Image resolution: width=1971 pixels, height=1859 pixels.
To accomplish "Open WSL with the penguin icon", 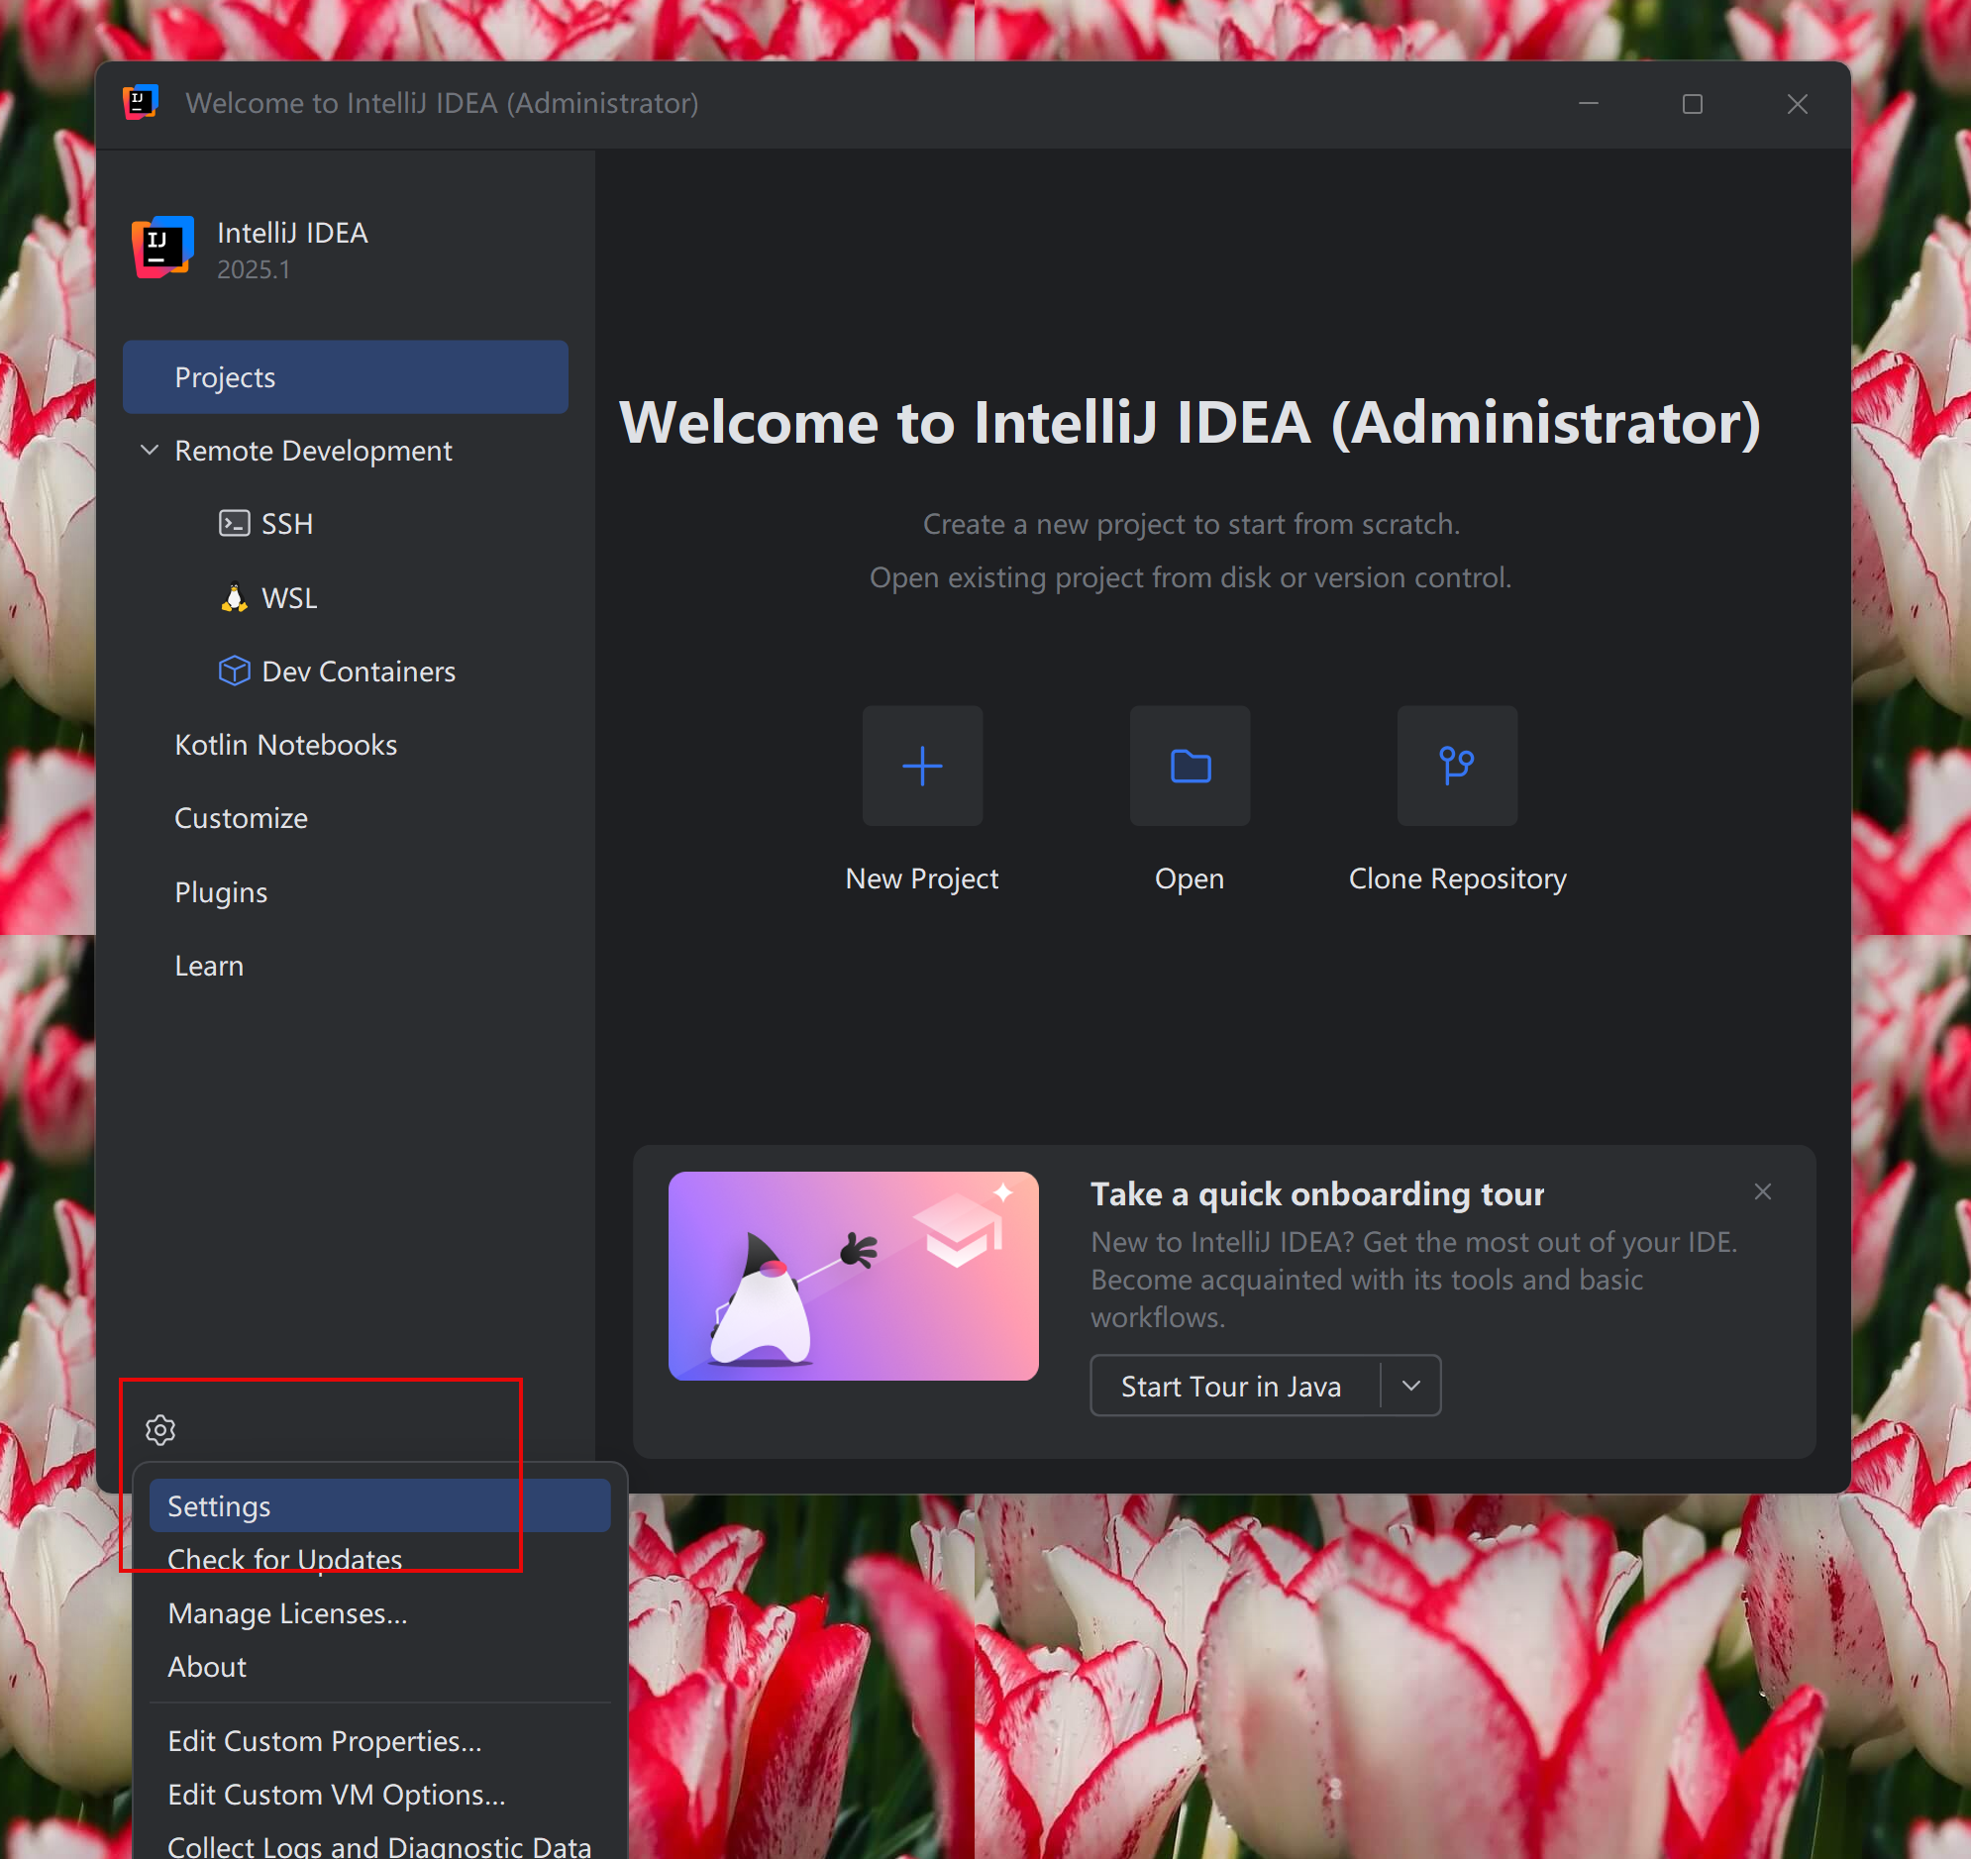I will click(287, 598).
